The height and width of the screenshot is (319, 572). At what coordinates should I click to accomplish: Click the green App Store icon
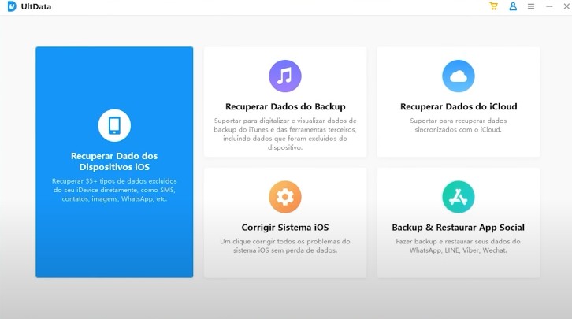pyautogui.click(x=459, y=197)
